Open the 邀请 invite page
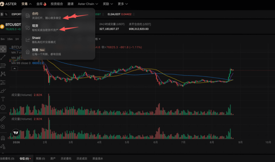The width and height of the screenshot is (275, 162). [x=71, y=4]
